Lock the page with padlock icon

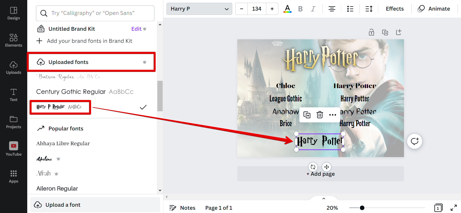click(x=371, y=32)
